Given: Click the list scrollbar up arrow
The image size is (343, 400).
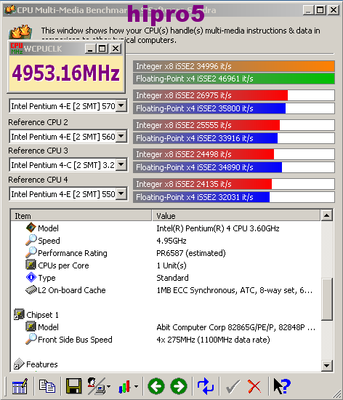Looking at the screenshot, I should (326, 215).
